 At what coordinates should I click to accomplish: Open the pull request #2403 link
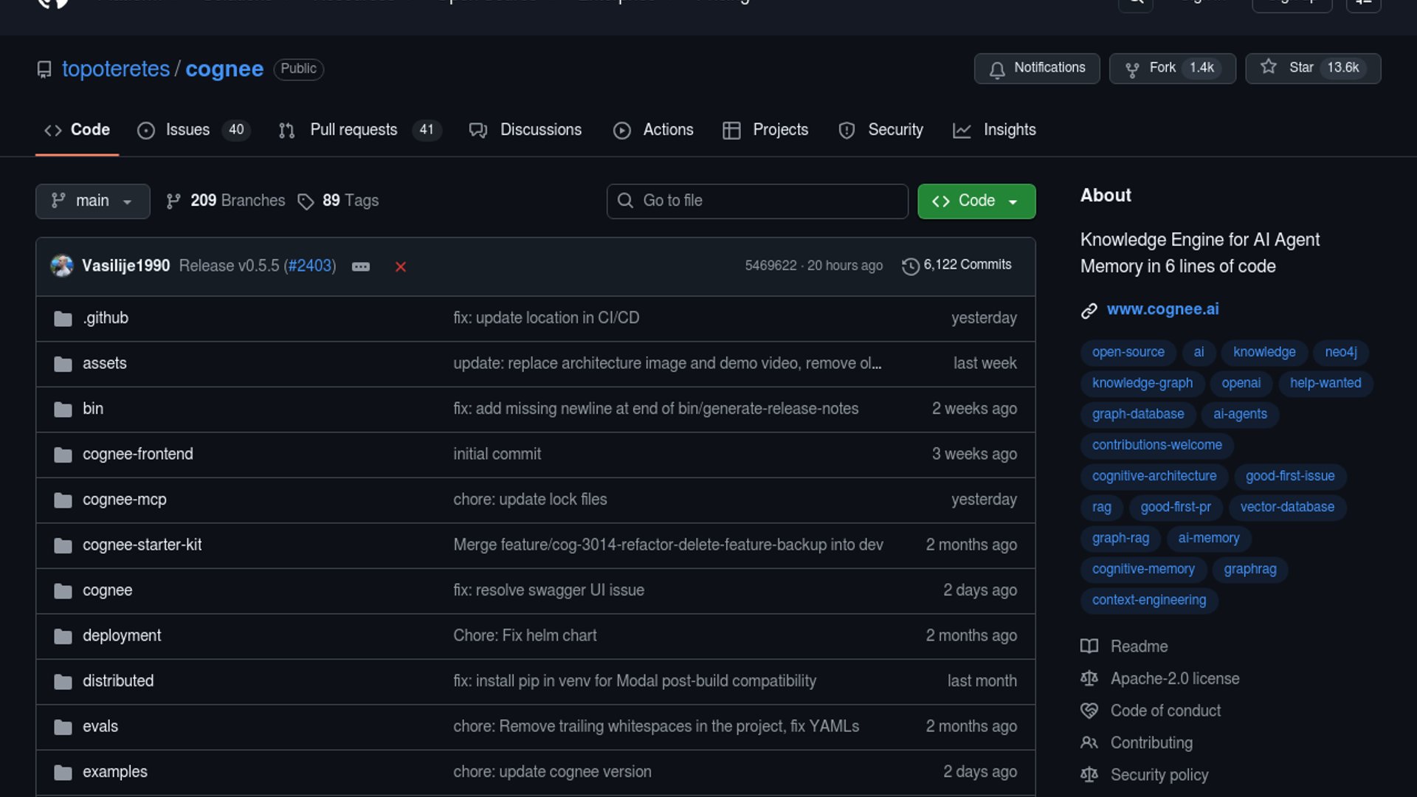click(x=309, y=266)
